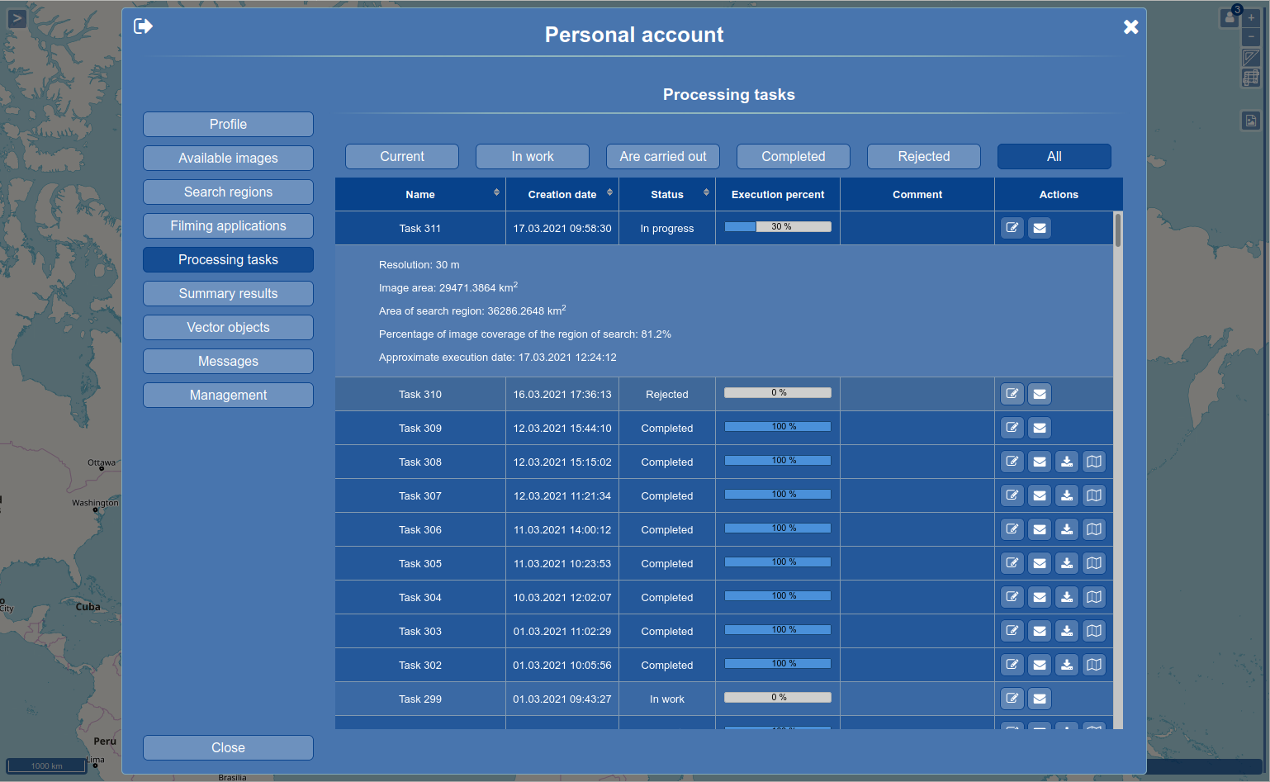Show Task 307 on the map

[1094, 495]
